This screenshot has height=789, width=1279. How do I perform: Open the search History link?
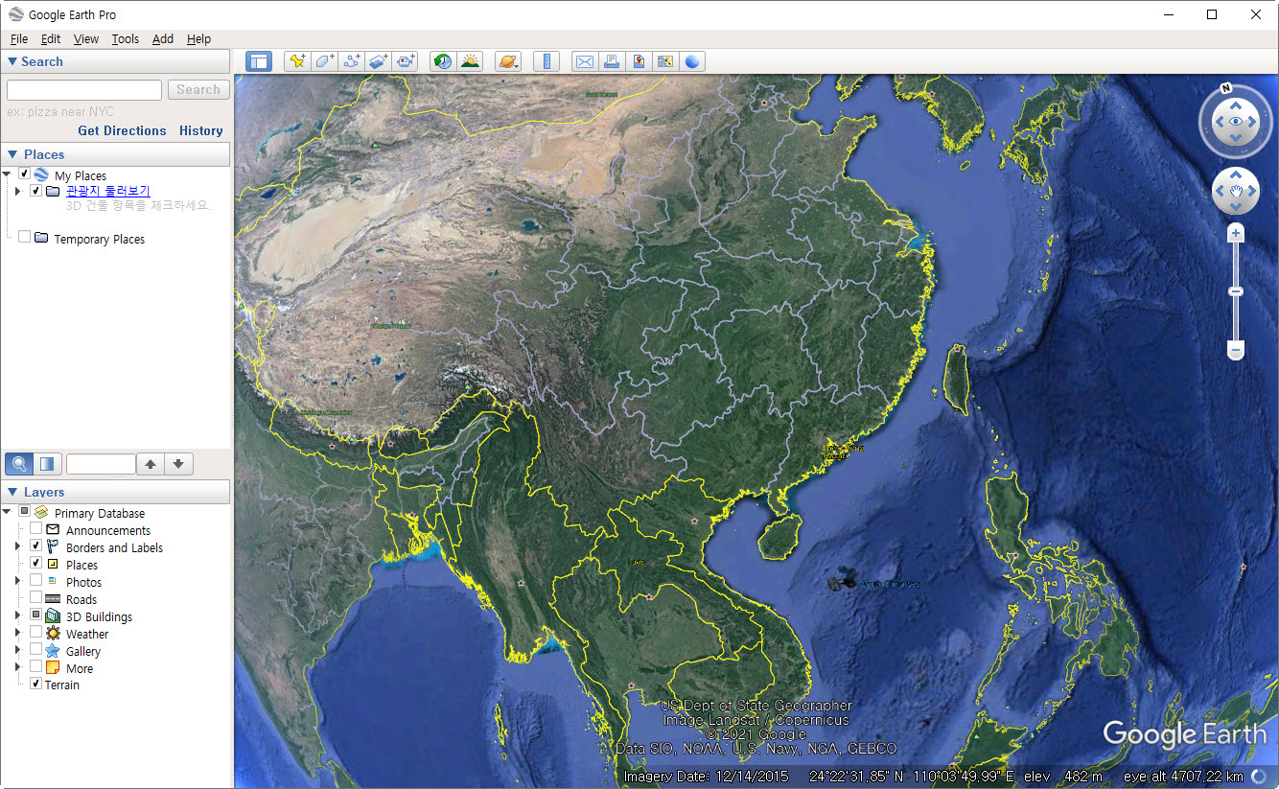201,130
